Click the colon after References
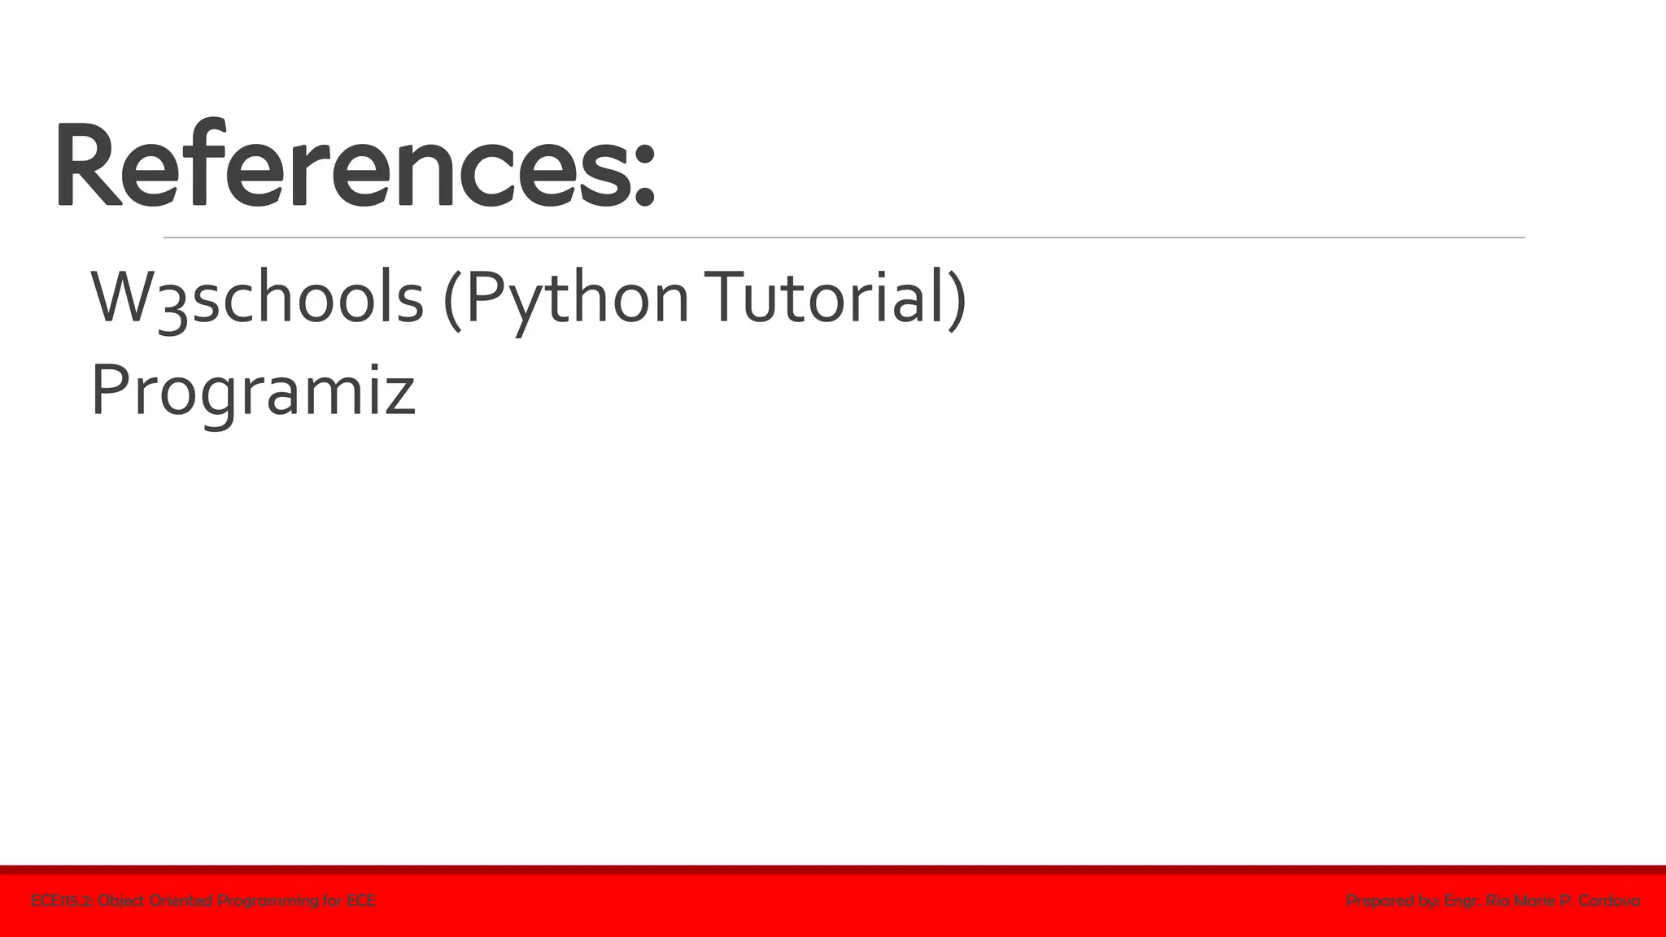Image resolution: width=1666 pixels, height=937 pixels. 643,178
